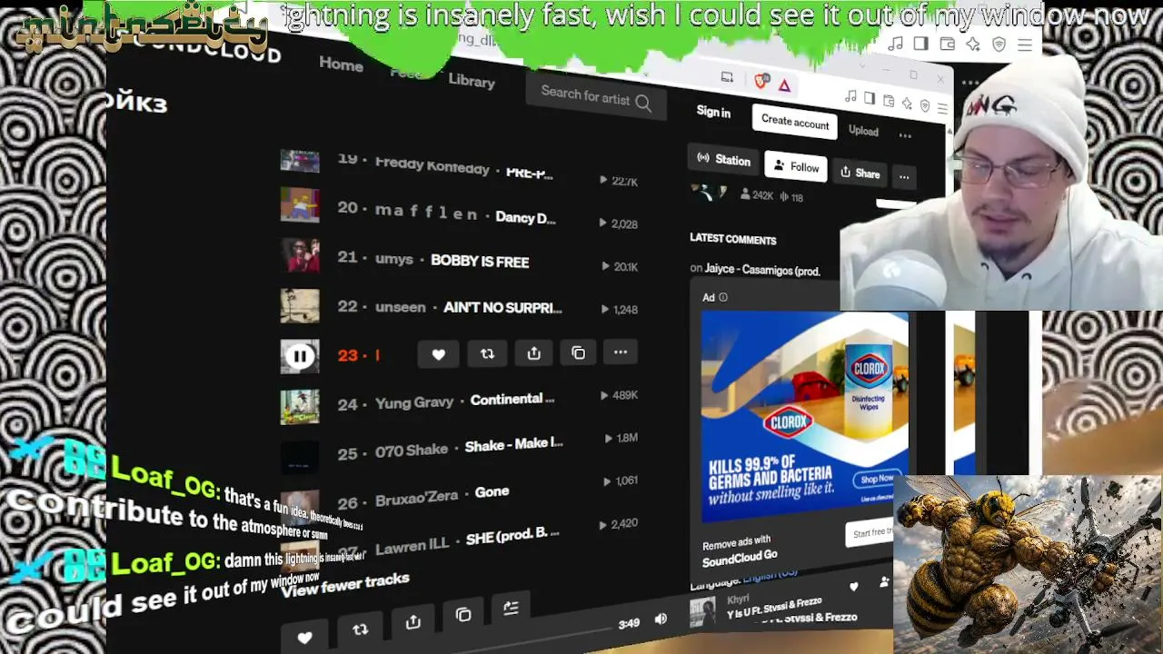The image size is (1163, 654).
Task: Click the Sign in link
Action: 713,112
